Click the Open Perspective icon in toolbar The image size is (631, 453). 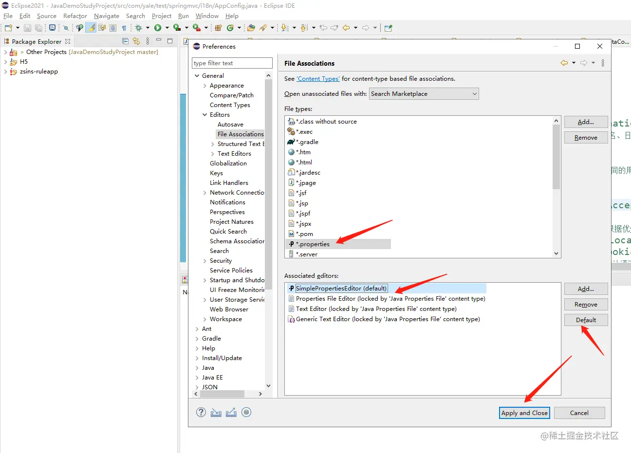coord(388,28)
